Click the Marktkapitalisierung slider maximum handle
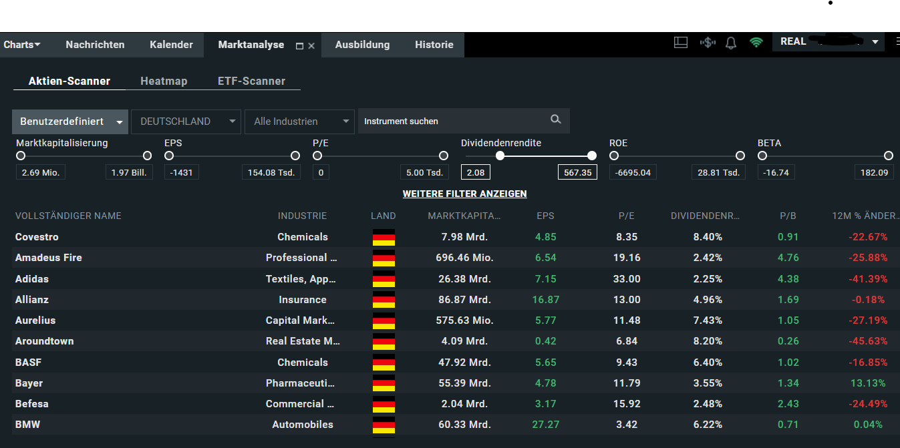Screen dimensions: 900x448 coord(147,156)
